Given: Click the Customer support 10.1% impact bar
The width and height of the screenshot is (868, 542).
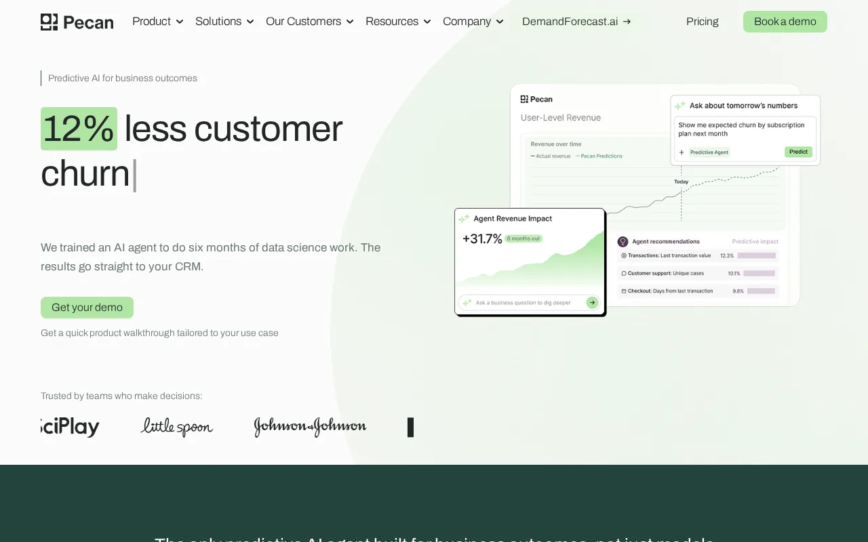Looking at the screenshot, I should tap(759, 274).
